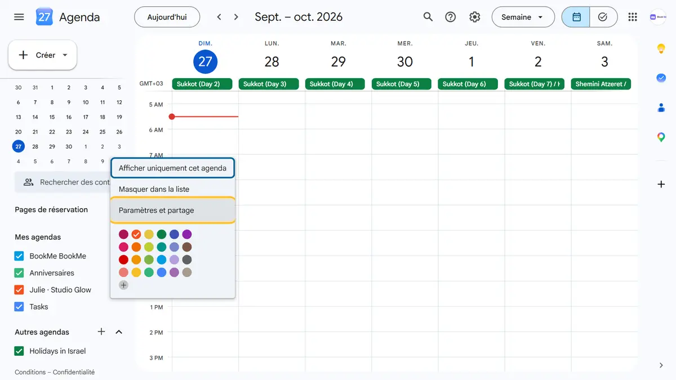676x380 pixels.
Task: Open the Créer dropdown arrow
Action: click(65, 55)
